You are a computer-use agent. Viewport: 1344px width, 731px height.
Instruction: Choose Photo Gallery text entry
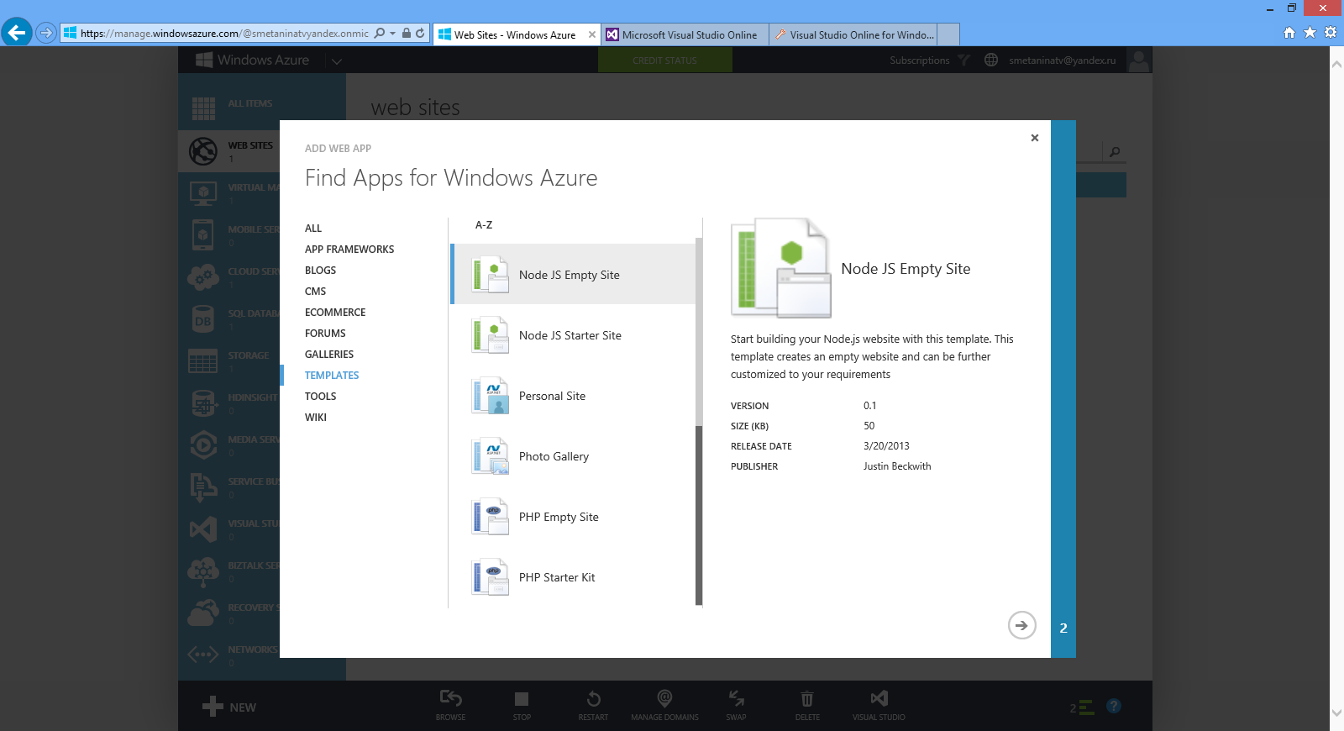pyautogui.click(x=554, y=456)
